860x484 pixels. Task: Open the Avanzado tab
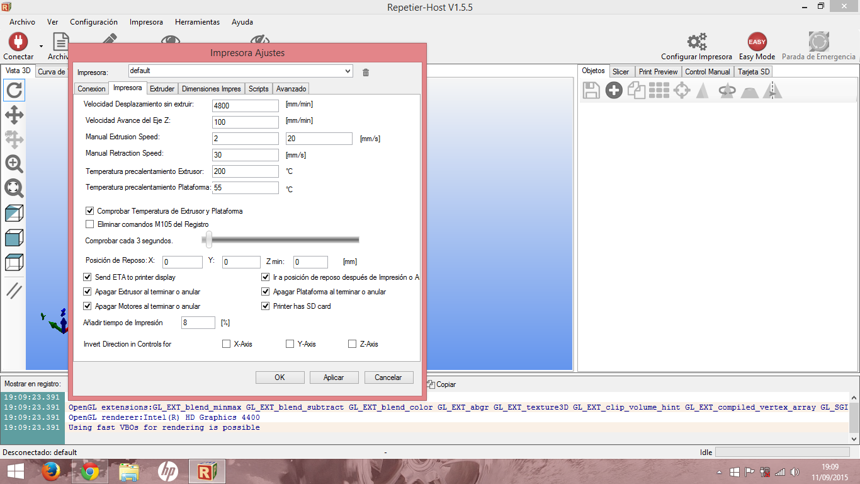click(x=291, y=89)
